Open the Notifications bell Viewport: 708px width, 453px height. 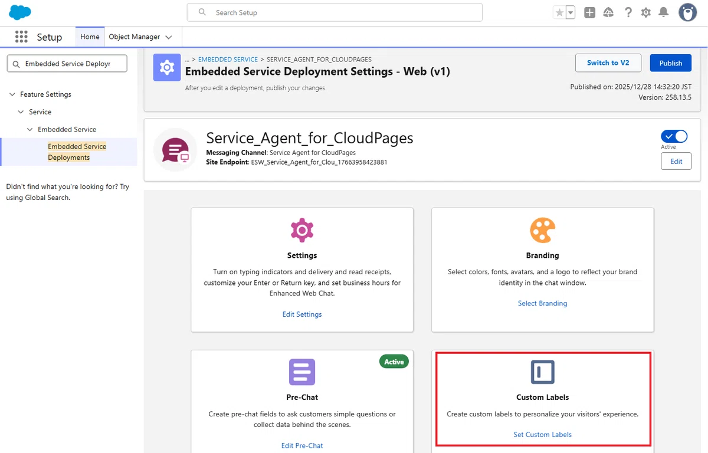(664, 12)
